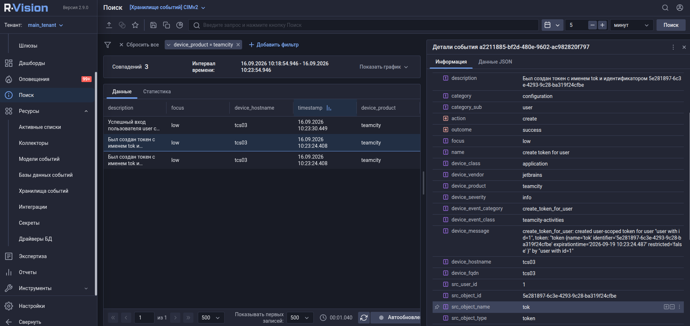Screen dimensions: 690x326
Task: Click Сбросить все to reset filters
Action: pos(139,45)
